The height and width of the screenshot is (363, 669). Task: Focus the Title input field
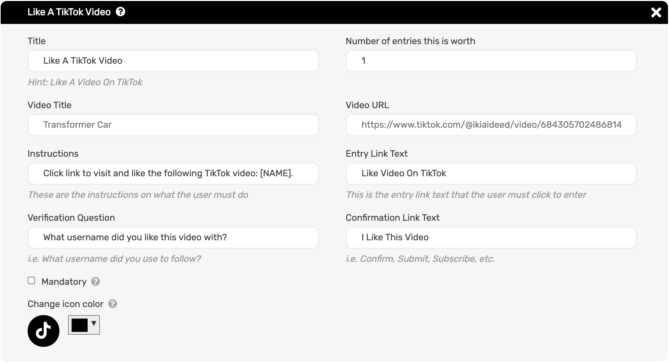tap(173, 61)
